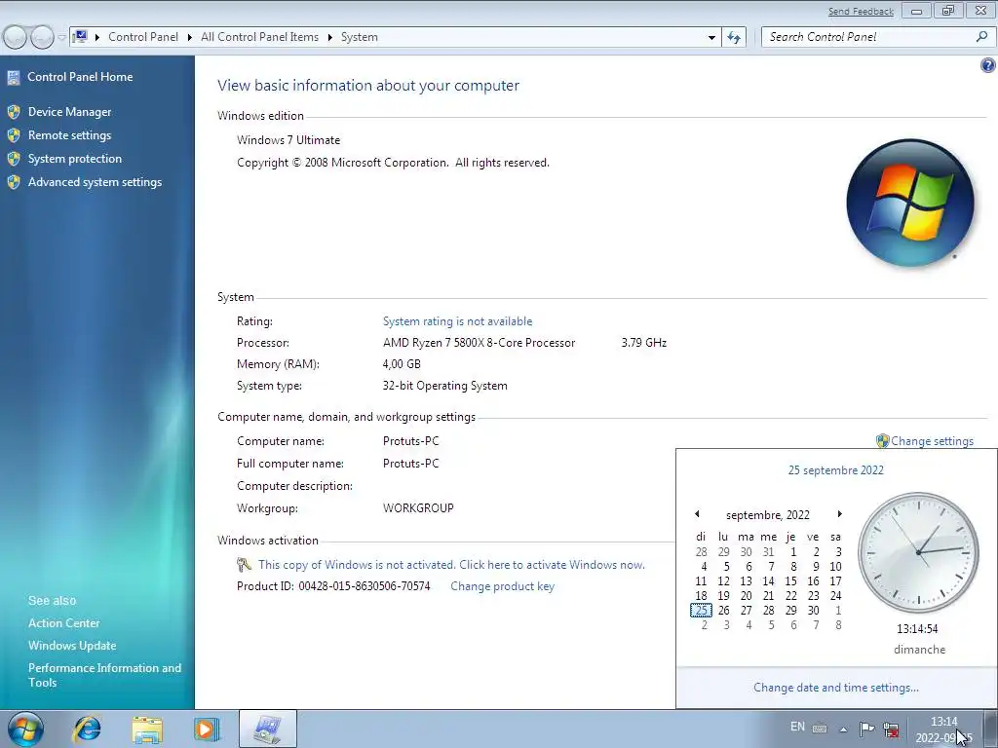Image resolution: width=998 pixels, height=748 pixels.
Task: Click the keys icon by activation message
Action: [x=244, y=565]
